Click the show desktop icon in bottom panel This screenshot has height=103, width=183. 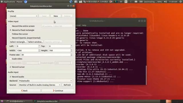tap(2, 101)
